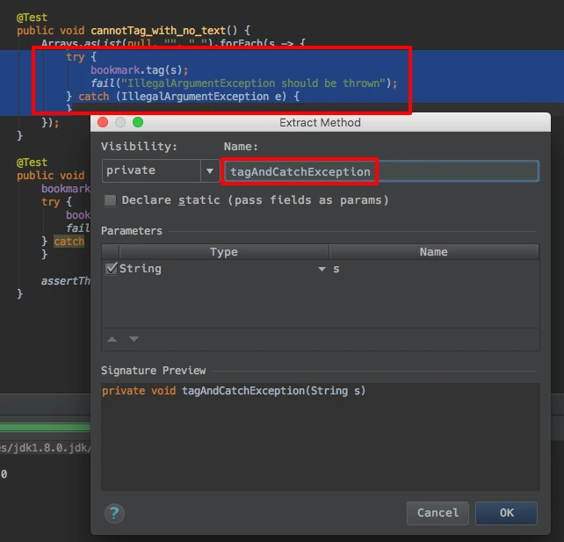This screenshot has width=564, height=542.
Task: Click the signature preview text
Action: (234, 391)
